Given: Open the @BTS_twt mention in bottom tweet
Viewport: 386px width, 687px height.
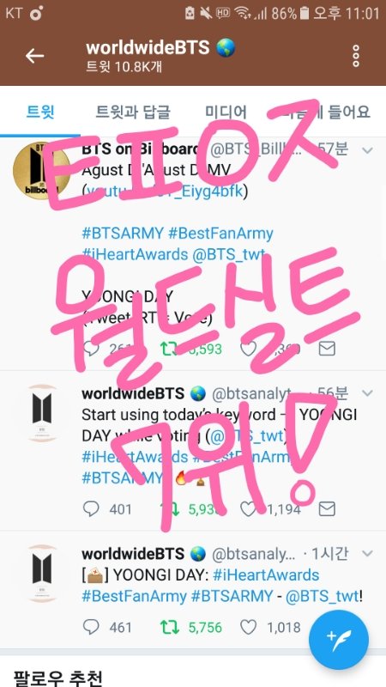Looking at the screenshot, I should point(322,596).
